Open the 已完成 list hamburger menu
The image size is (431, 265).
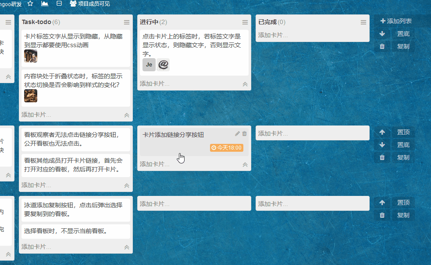click(x=363, y=22)
